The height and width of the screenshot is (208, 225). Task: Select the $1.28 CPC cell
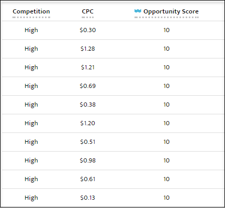point(87,49)
